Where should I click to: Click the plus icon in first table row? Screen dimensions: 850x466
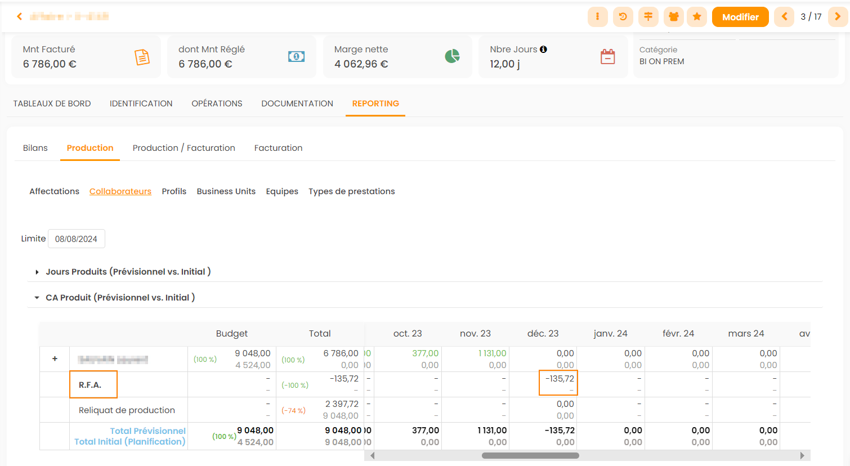click(x=55, y=359)
